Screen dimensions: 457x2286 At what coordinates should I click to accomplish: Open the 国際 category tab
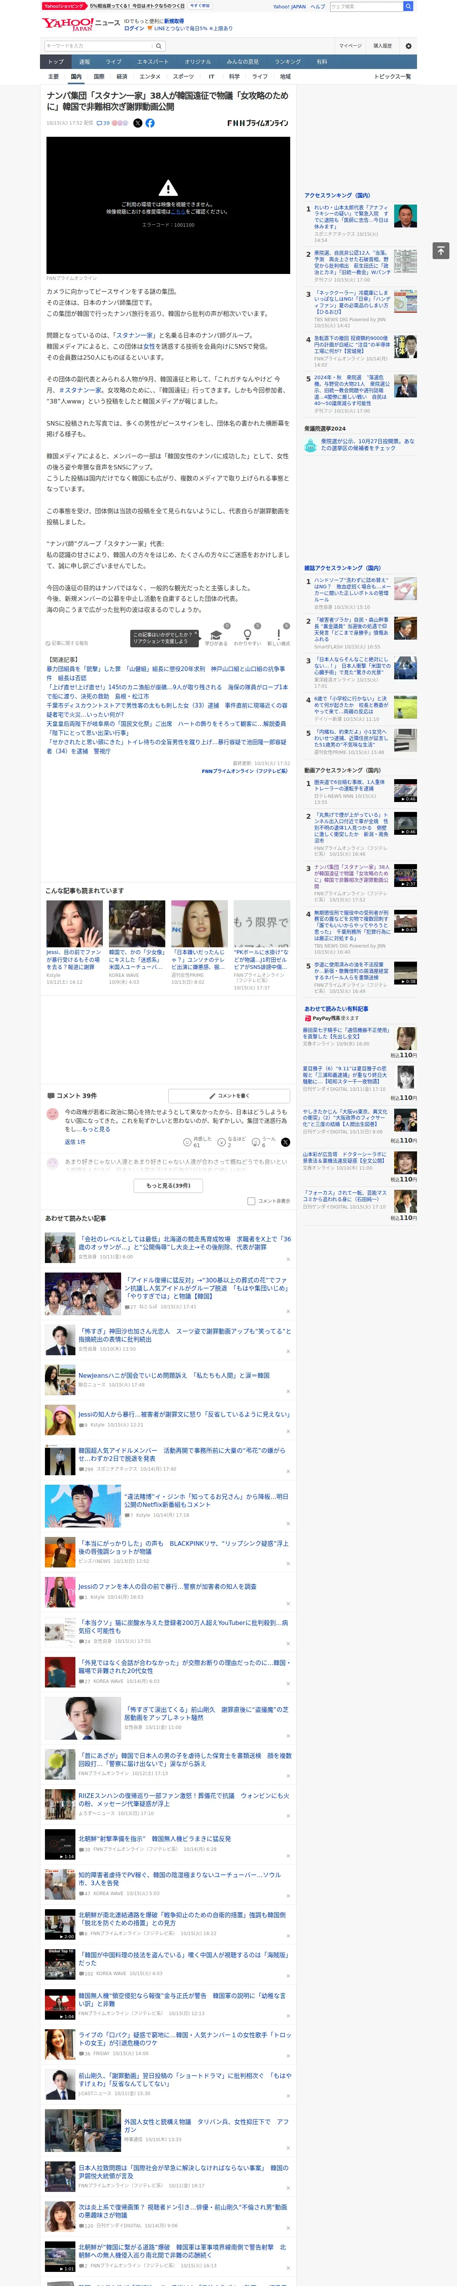pos(99,76)
